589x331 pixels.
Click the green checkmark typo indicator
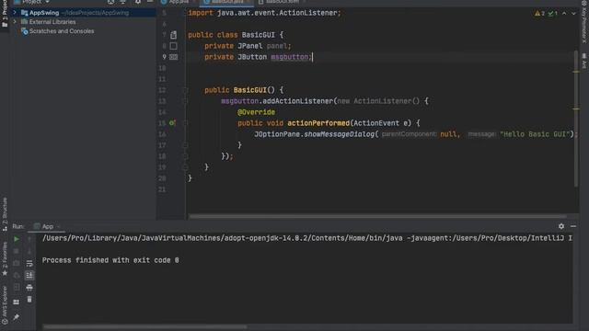click(552, 13)
